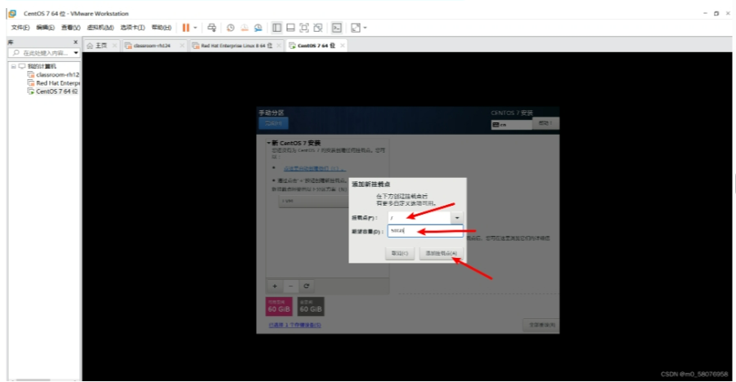Toggle the library sidebar view icon
736x382 pixels.
(x=277, y=28)
